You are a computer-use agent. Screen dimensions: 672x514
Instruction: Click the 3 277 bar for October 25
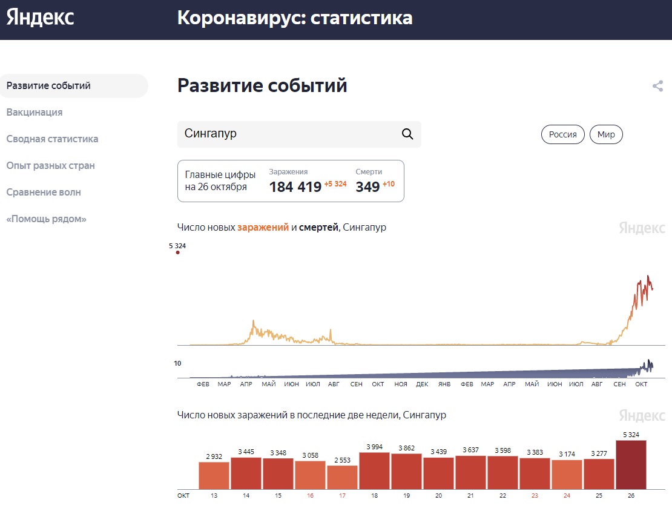click(599, 474)
